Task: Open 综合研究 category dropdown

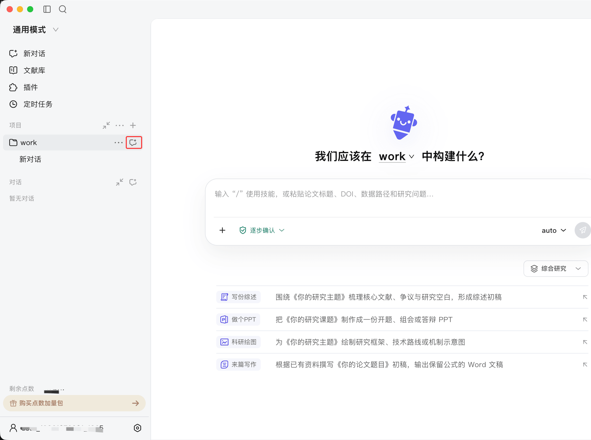Action: point(556,268)
